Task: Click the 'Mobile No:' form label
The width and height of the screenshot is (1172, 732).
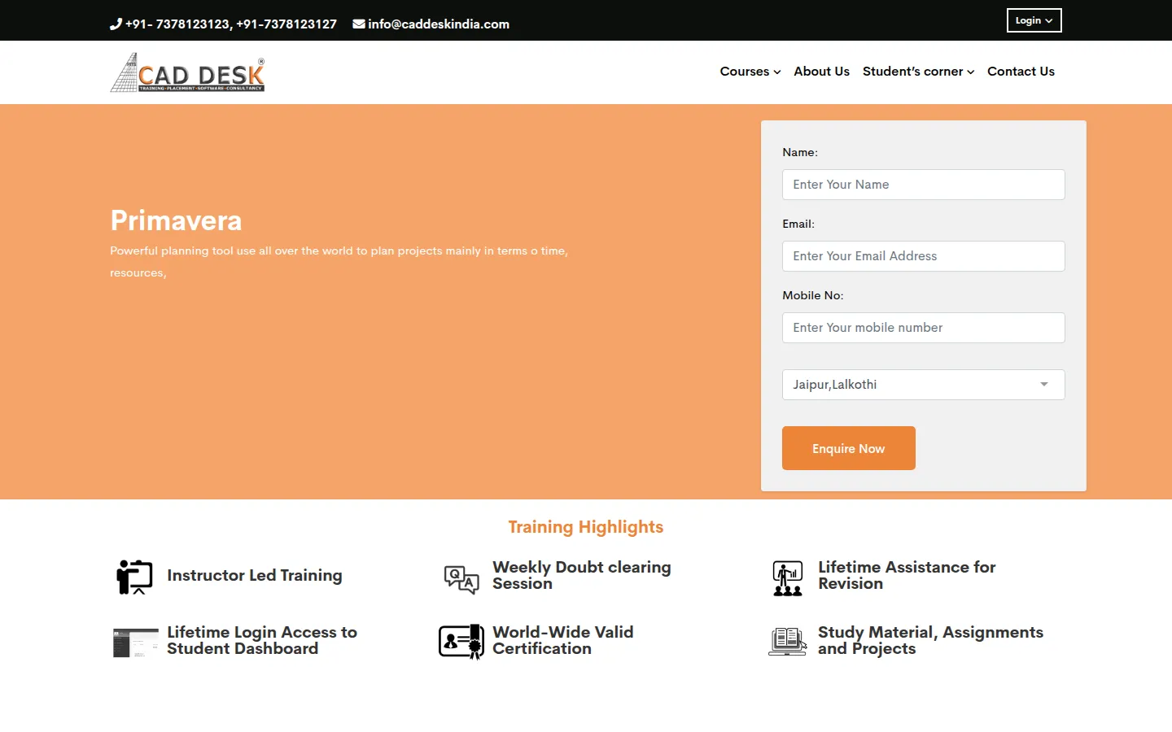Action: (813, 295)
